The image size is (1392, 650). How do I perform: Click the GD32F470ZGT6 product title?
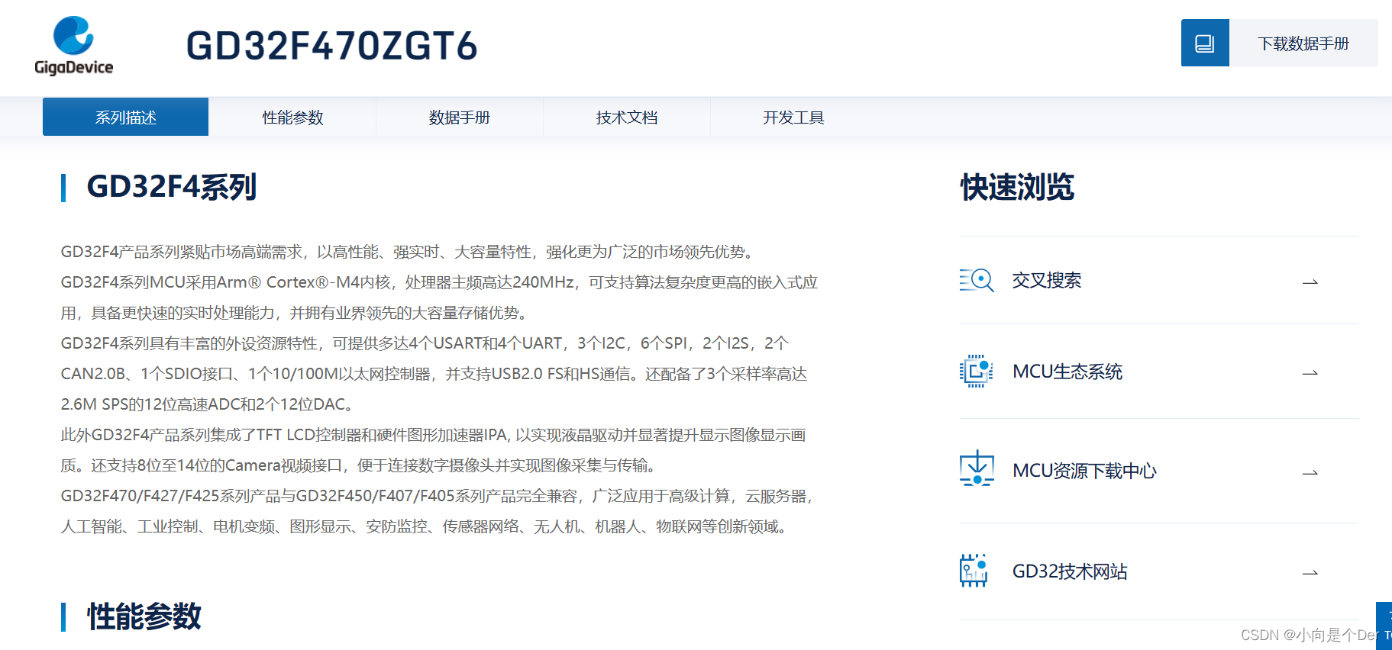click(x=332, y=46)
